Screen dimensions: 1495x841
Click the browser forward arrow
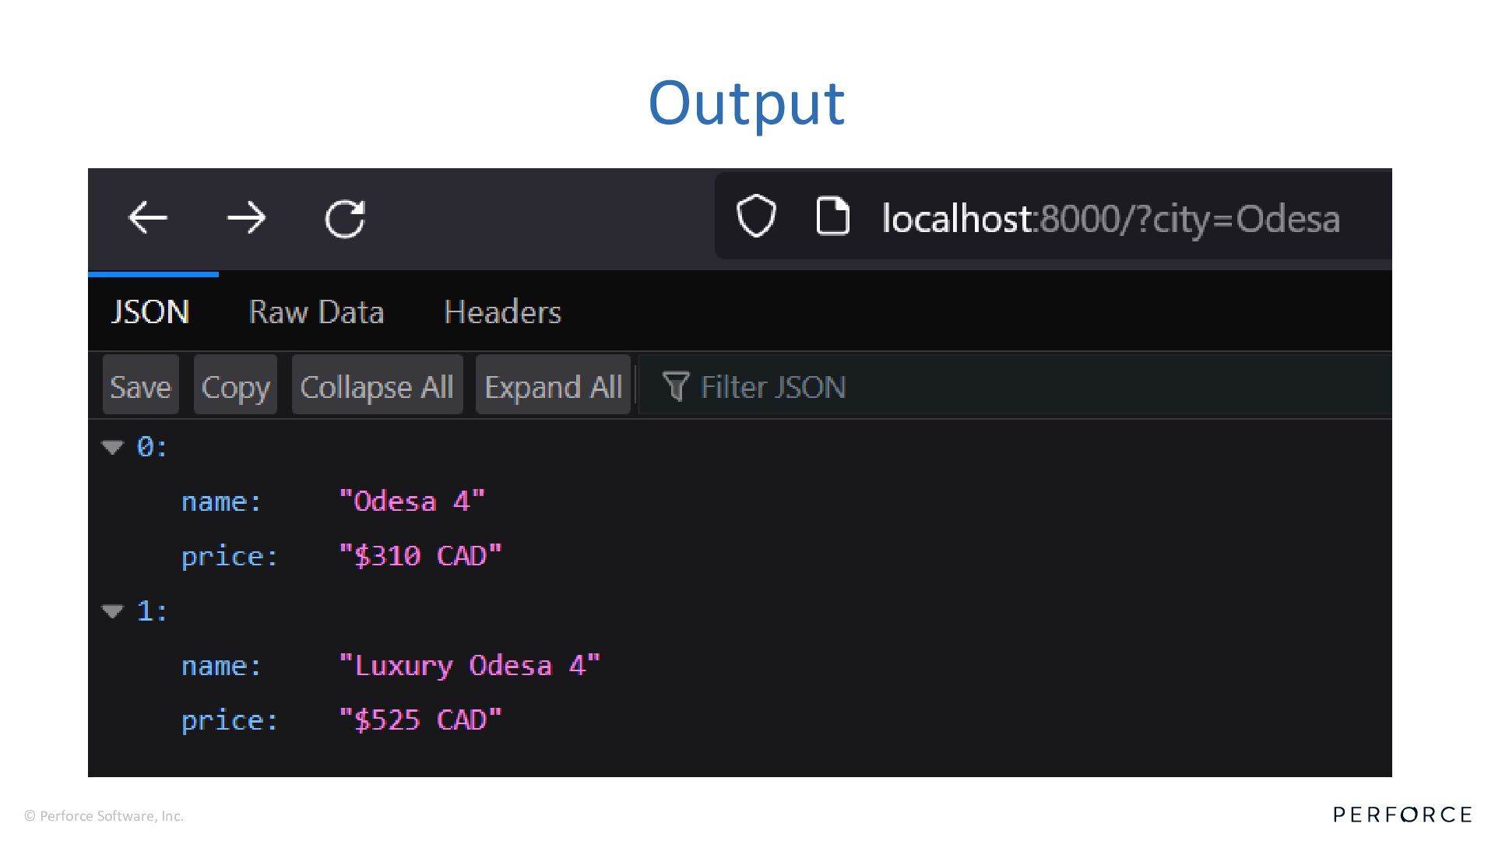tap(246, 218)
